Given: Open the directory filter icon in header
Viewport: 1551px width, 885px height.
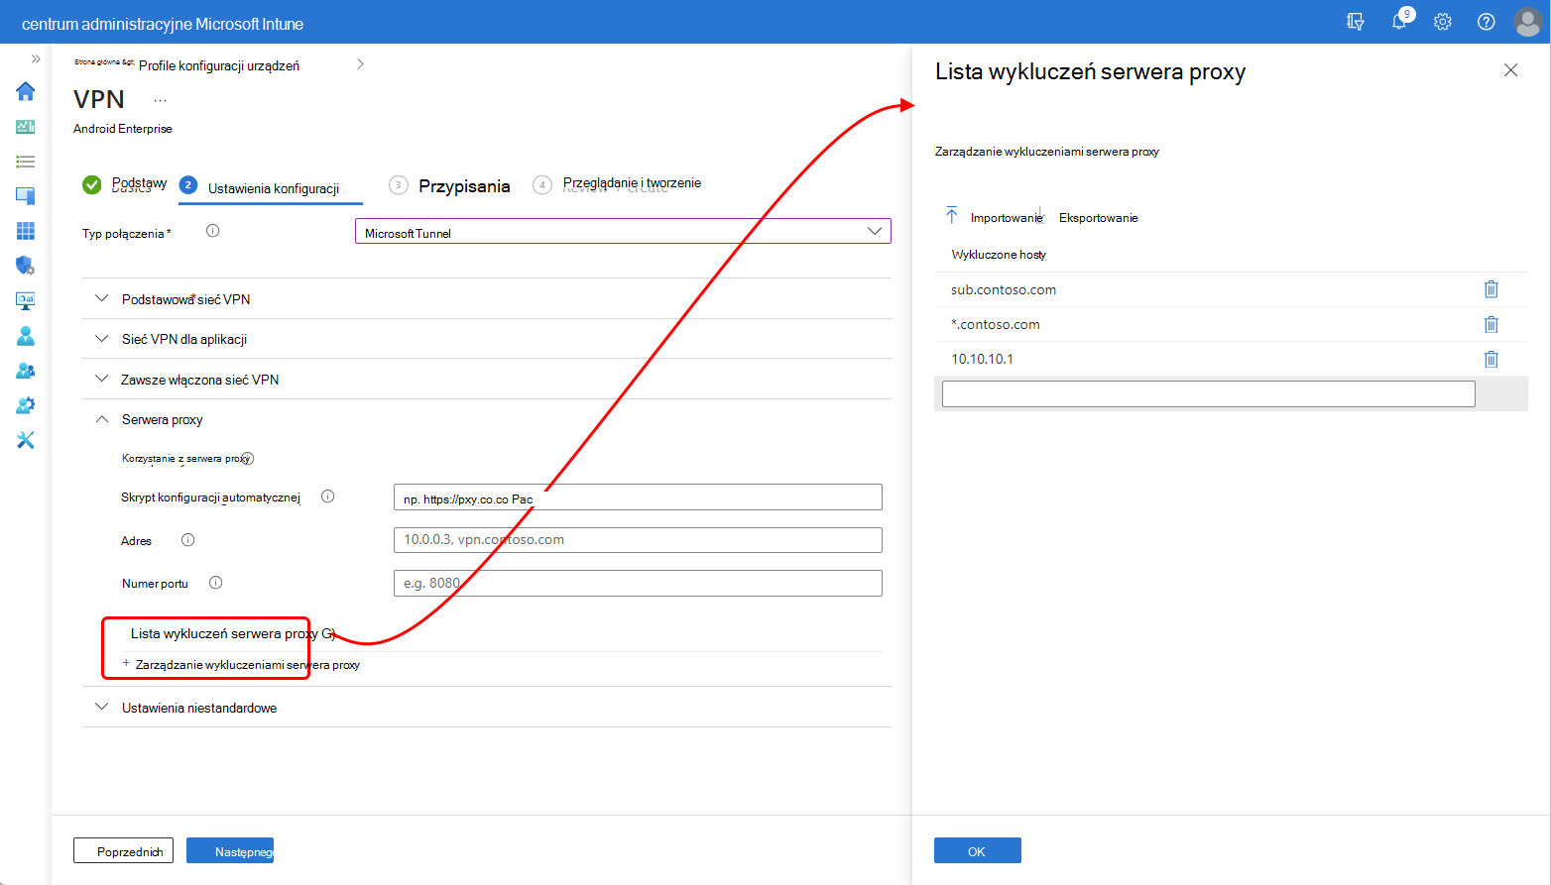Looking at the screenshot, I should click(1356, 22).
